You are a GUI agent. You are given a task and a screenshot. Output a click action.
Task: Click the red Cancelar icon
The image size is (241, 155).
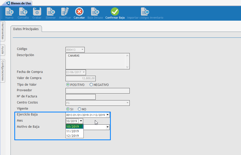click(79, 12)
